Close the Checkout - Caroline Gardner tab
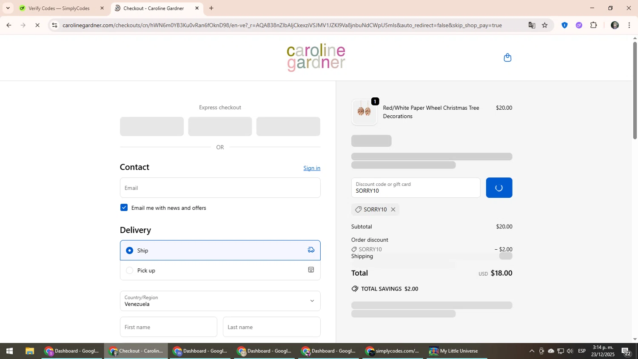 (x=197, y=8)
